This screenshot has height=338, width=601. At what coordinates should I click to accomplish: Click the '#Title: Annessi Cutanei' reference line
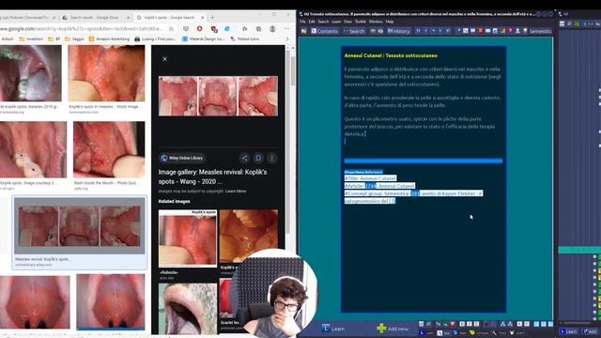[x=370, y=178]
